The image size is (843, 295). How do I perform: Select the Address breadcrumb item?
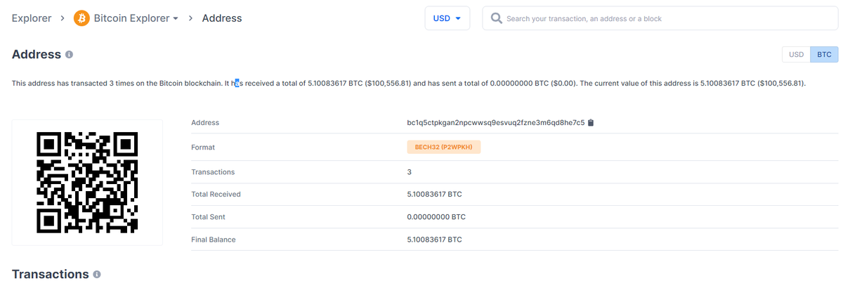(222, 18)
